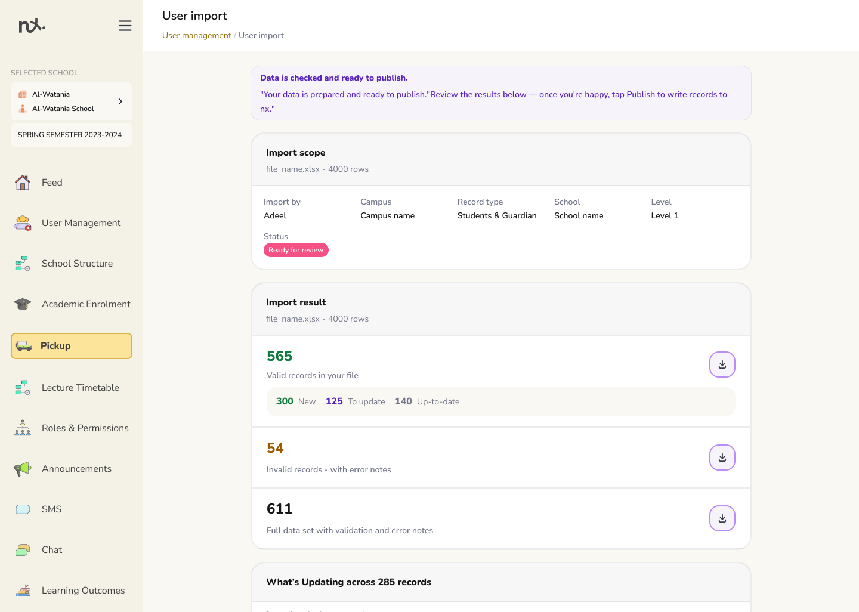The height and width of the screenshot is (612, 859).
Task: Click the User Management people icon
Action: click(23, 223)
